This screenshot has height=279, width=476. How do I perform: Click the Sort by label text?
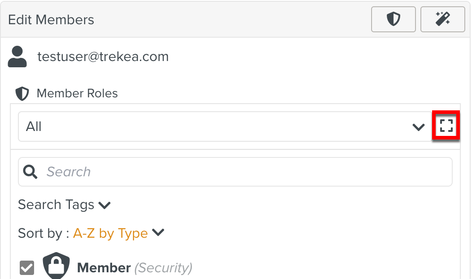[x=43, y=233]
